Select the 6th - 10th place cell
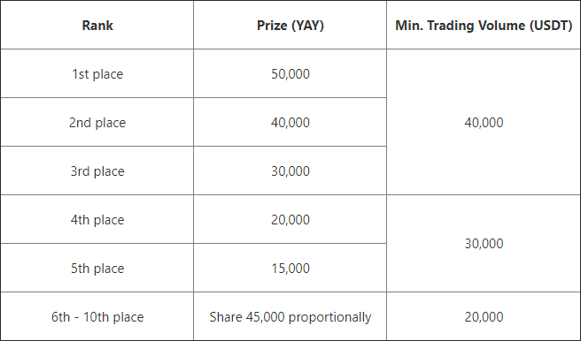The height and width of the screenshot is (341, 581). [x=97, y=316]
